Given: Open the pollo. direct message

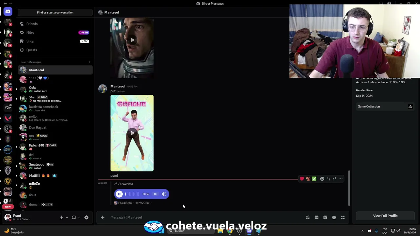Looking at the screenshot, I should coord(55,118).
